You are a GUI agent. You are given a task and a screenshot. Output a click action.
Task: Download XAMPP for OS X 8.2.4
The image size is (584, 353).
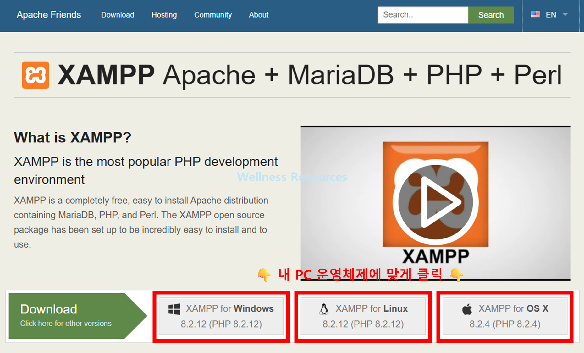[505, 316]
